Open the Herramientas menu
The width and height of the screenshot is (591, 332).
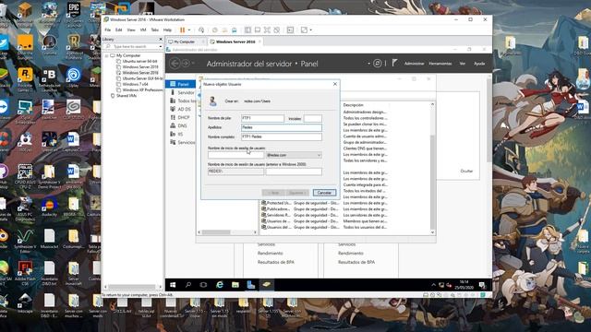440,64
